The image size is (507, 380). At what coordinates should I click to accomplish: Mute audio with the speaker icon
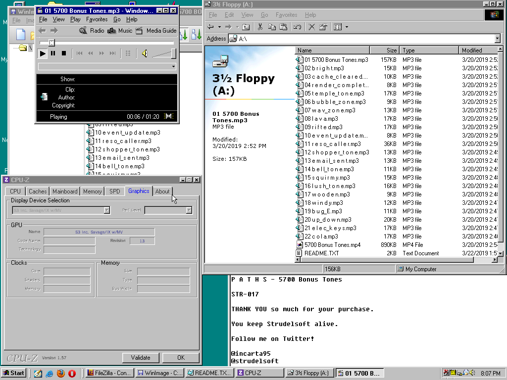tap(144, 53)
